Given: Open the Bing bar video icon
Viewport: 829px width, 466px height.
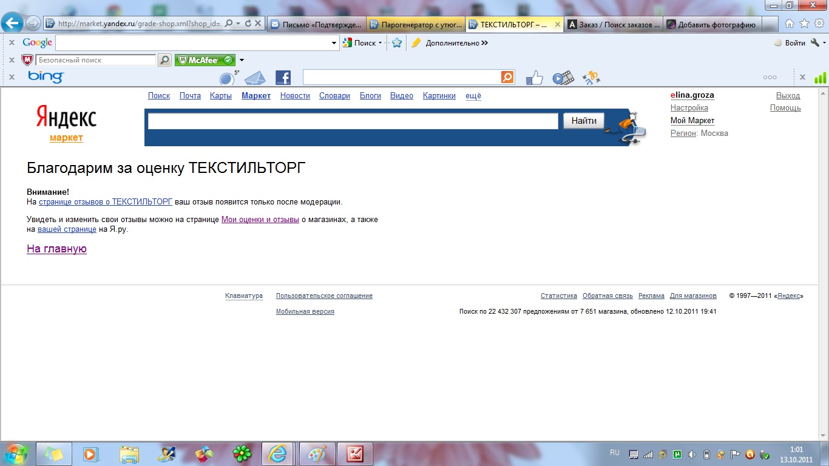Looking at the screenshot, I should click(x=563, y=78).
